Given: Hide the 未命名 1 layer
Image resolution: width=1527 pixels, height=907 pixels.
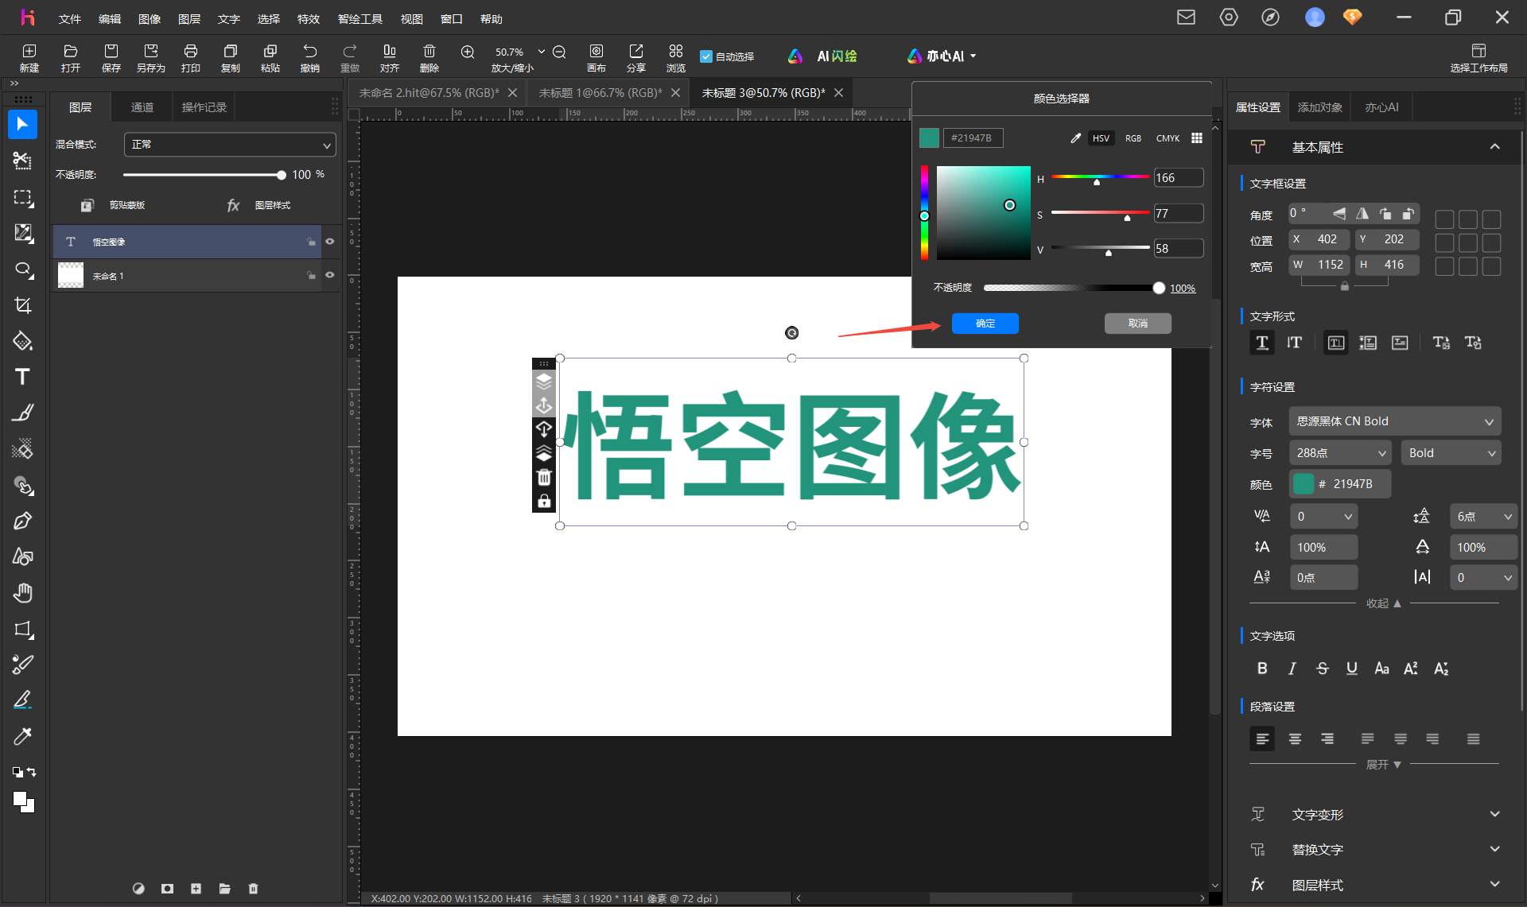Looking at the screenshot, I should [330, 275].
